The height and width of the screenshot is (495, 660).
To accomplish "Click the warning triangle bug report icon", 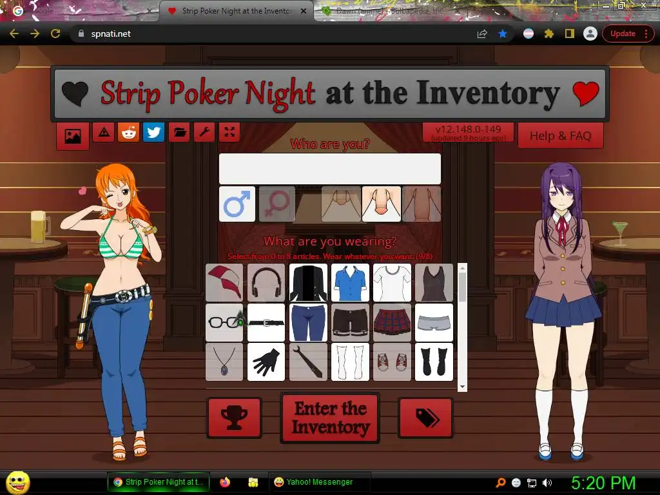I will point(104,133).
